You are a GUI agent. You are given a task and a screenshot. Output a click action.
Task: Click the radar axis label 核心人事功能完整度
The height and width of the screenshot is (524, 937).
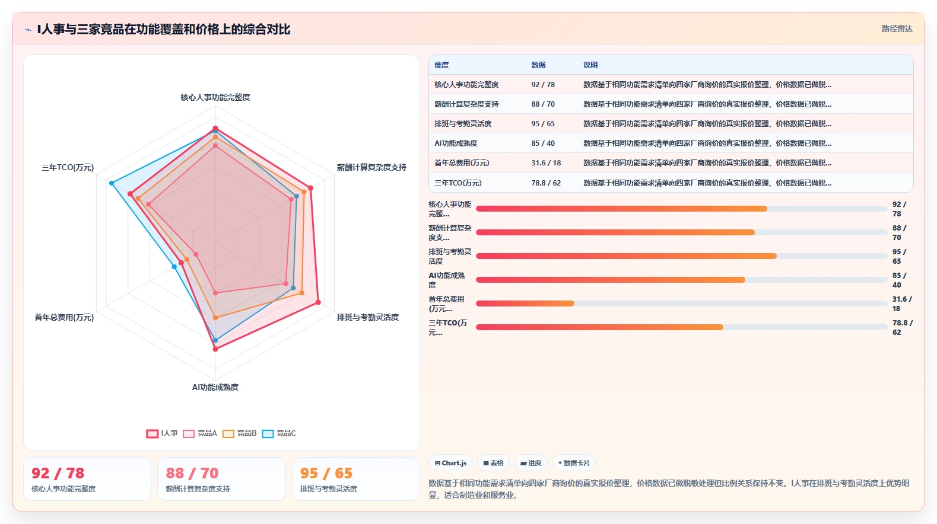point(215,97)
